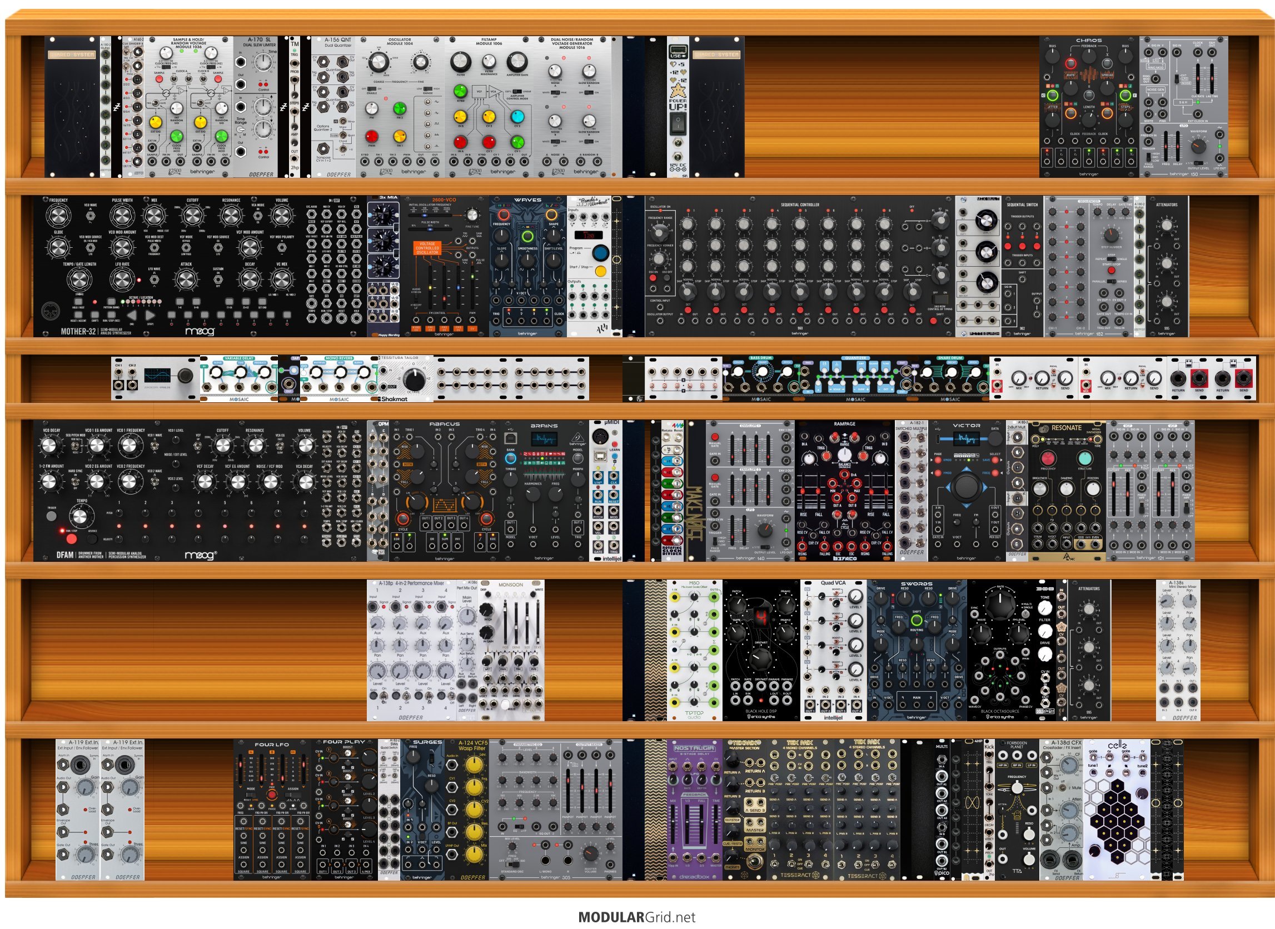Toggle the Mother-32 VCF MODE switch

pos(186,247)
